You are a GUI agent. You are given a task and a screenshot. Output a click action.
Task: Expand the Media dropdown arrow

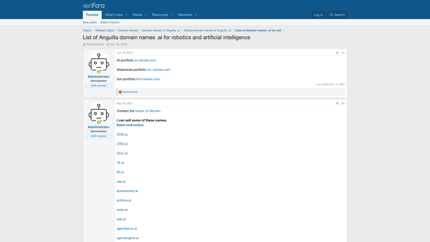[x=146, y=15]
